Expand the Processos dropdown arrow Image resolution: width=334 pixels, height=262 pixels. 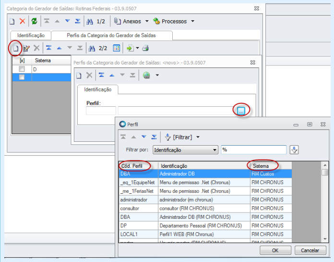(192, 21)
